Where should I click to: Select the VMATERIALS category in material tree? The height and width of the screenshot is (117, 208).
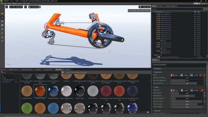click(7, 82)
